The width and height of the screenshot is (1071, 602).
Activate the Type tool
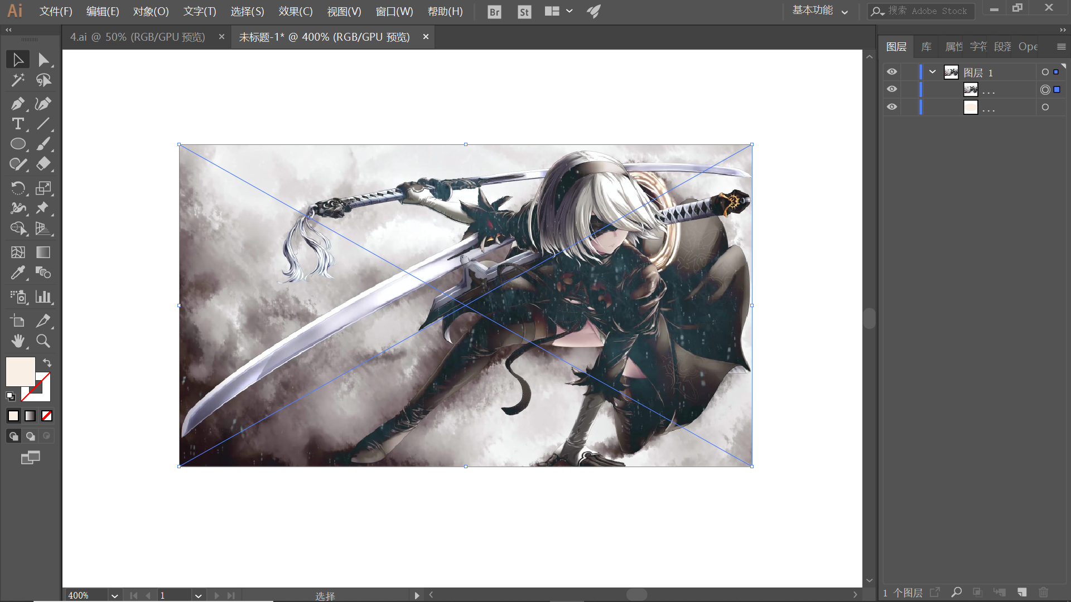click(x=18, y=124)
